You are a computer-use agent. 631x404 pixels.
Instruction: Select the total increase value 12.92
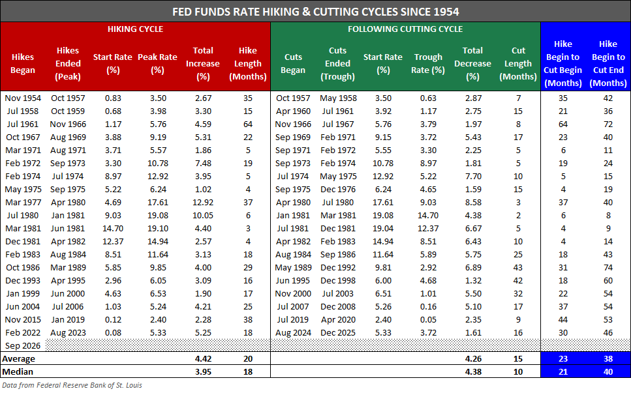click(203, 203)
